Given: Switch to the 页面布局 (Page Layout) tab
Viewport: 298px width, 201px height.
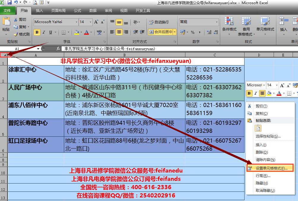Looking at the screenshot, I should click(58, 11).
